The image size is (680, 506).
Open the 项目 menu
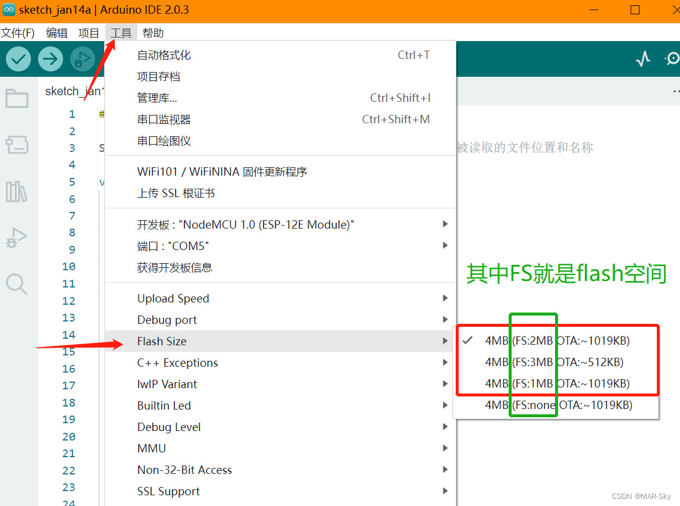click(x=89, y=33)
